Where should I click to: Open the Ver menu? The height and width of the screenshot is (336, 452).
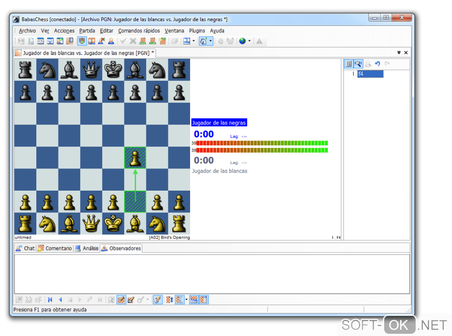45,31
